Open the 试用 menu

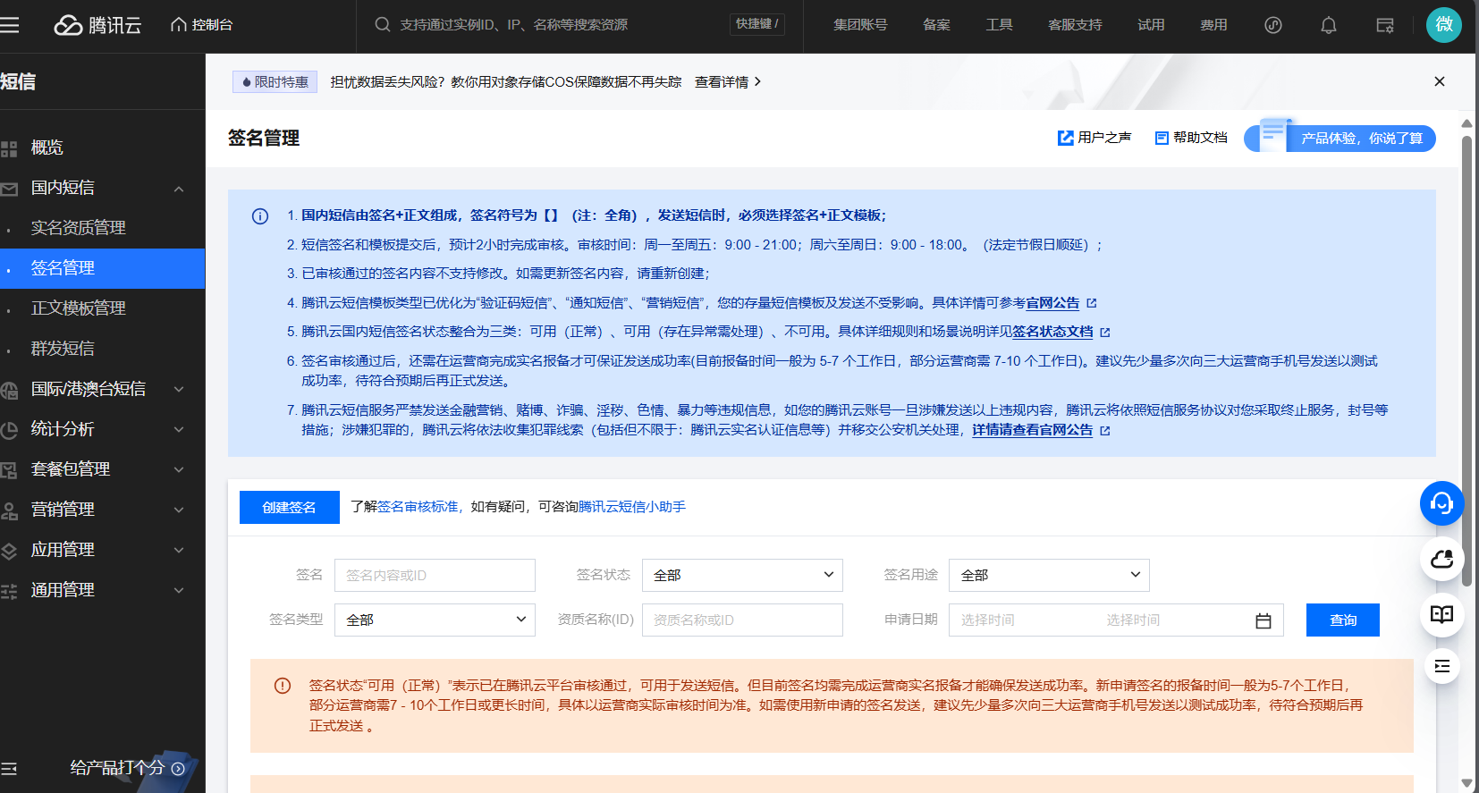click(1151, 25)
